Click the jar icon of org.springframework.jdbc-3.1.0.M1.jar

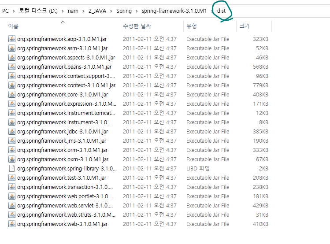tap(12, 131)
